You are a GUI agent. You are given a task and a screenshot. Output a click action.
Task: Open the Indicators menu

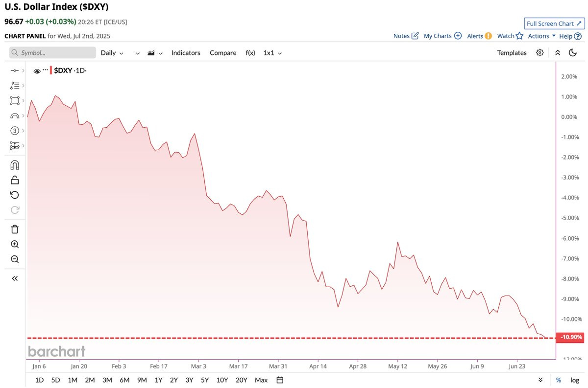(186, 53)
